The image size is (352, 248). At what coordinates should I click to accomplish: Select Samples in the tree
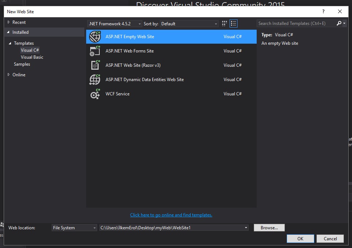(22, 64)
